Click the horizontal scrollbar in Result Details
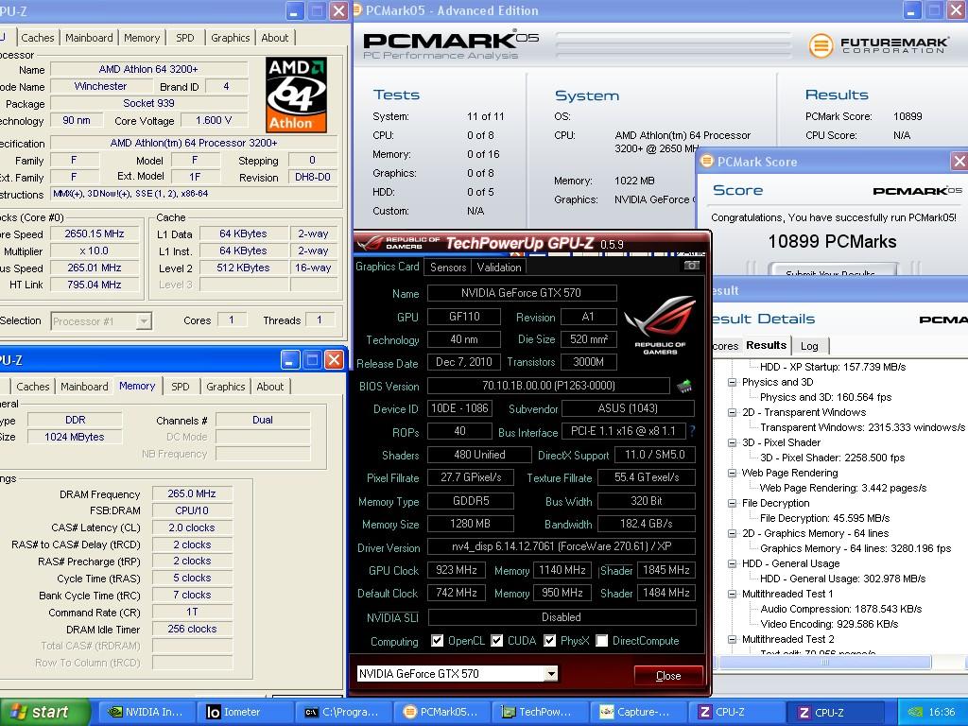Viewport: 968px width, 726px height. 824,662
